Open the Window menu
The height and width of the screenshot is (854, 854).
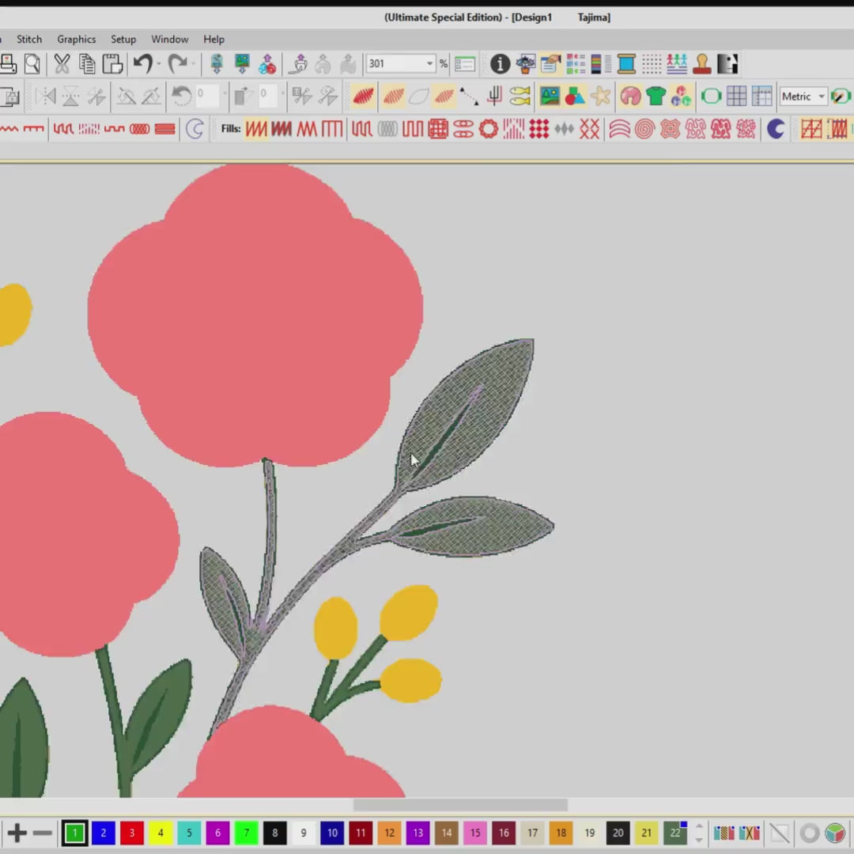click(170, 39)
